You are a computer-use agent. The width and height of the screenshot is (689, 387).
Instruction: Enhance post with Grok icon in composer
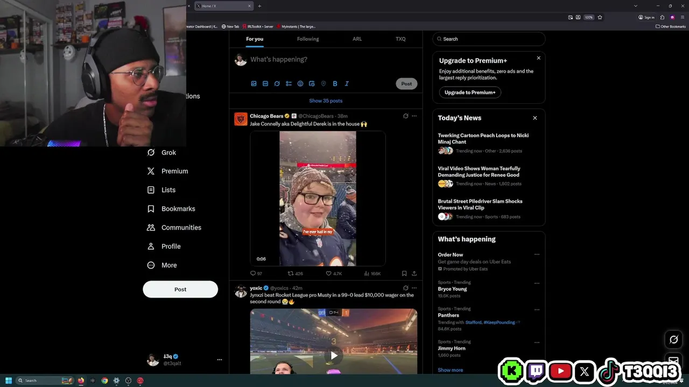point(277,84)
